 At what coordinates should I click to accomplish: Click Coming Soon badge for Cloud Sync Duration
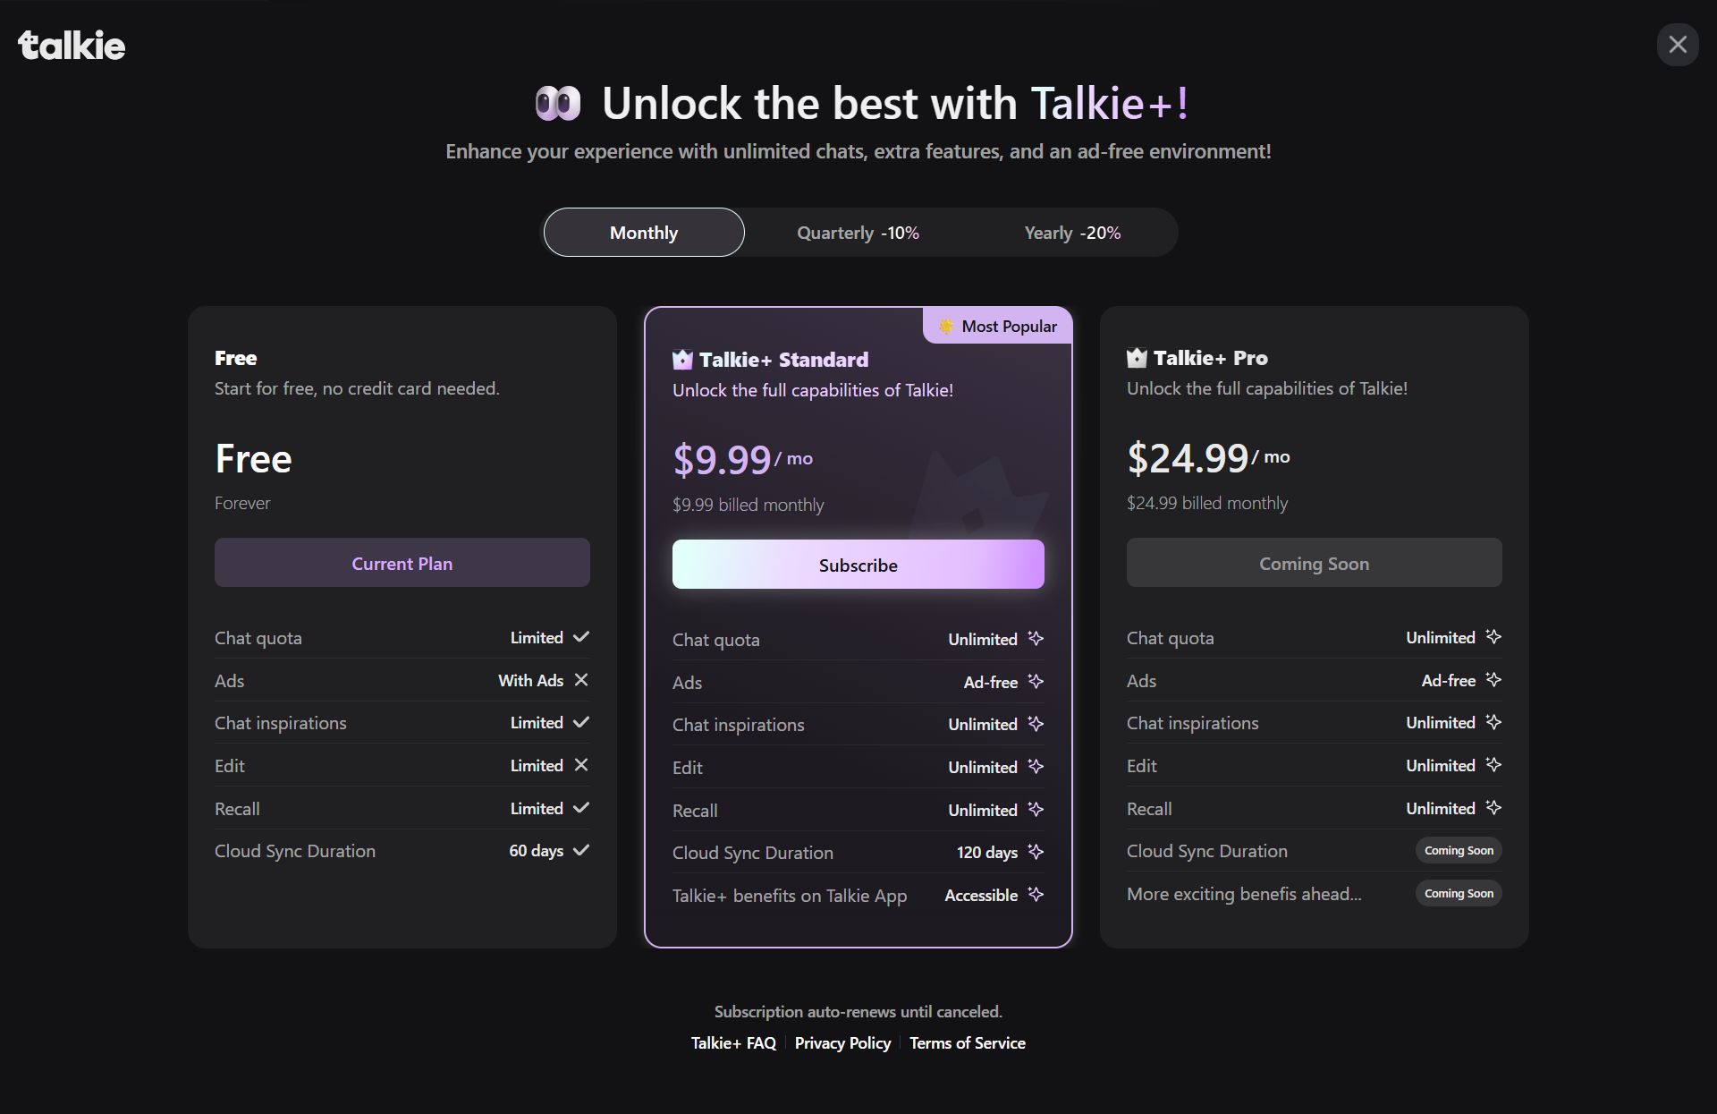1459,850
